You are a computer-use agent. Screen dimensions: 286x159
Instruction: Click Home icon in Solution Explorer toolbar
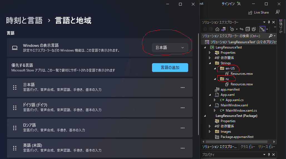click(x=217, y=29)
